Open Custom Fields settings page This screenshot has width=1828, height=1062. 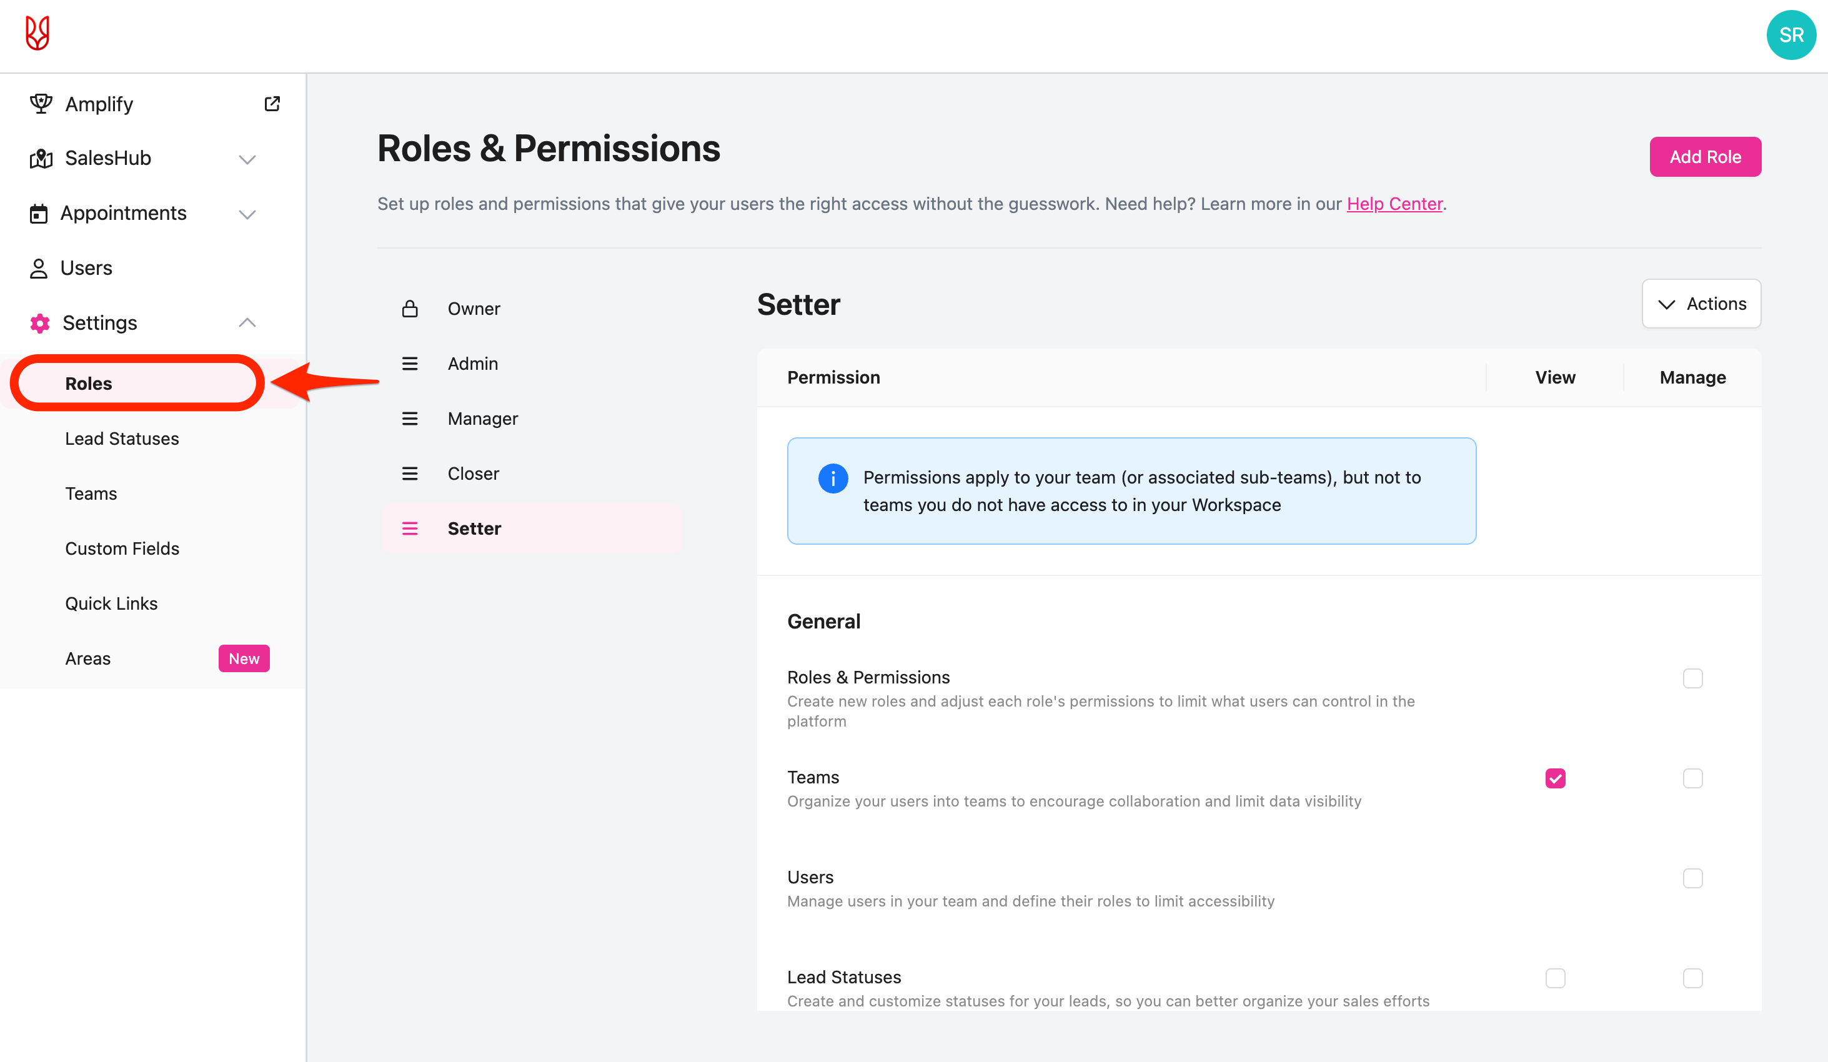pyautogui.click(x=122, y=548)
